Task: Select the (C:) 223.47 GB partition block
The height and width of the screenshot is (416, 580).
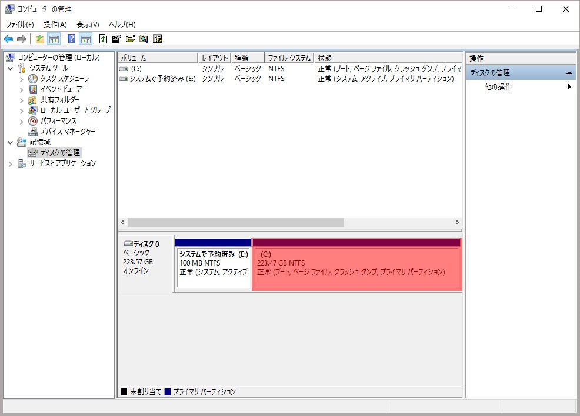Action: click(356, 264)
